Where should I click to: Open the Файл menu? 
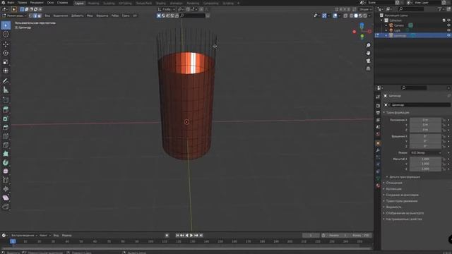click(x=11, y=3)
